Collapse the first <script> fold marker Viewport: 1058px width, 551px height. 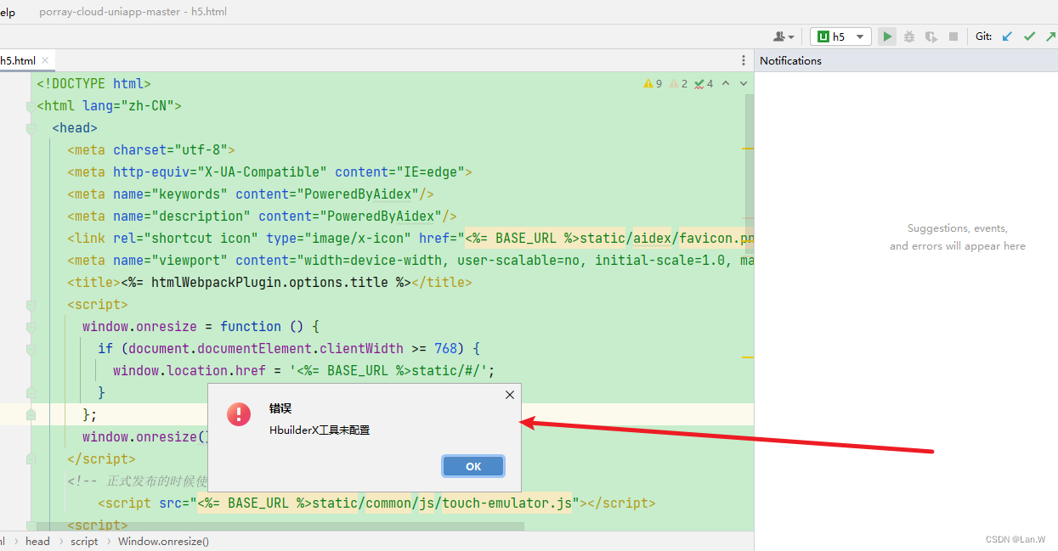31,306
